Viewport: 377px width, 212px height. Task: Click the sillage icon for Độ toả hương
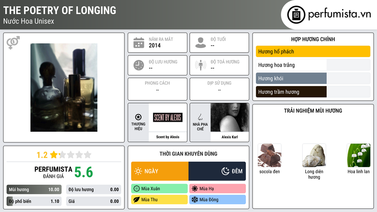[201, 65]
